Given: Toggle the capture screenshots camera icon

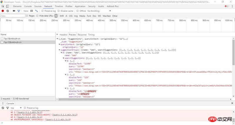Looking at the screenshot, I should pos(14,11).
